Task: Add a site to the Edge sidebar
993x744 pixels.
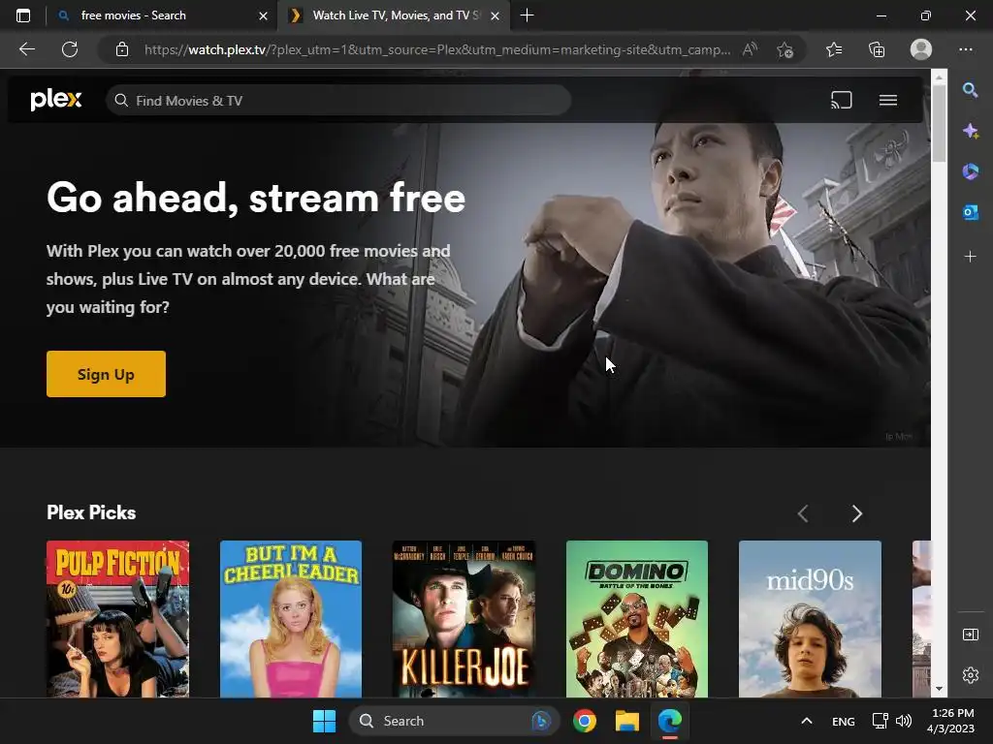Action: pos(970,256)
